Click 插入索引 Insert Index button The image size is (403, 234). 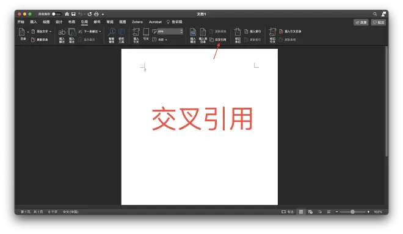(253, 31)
